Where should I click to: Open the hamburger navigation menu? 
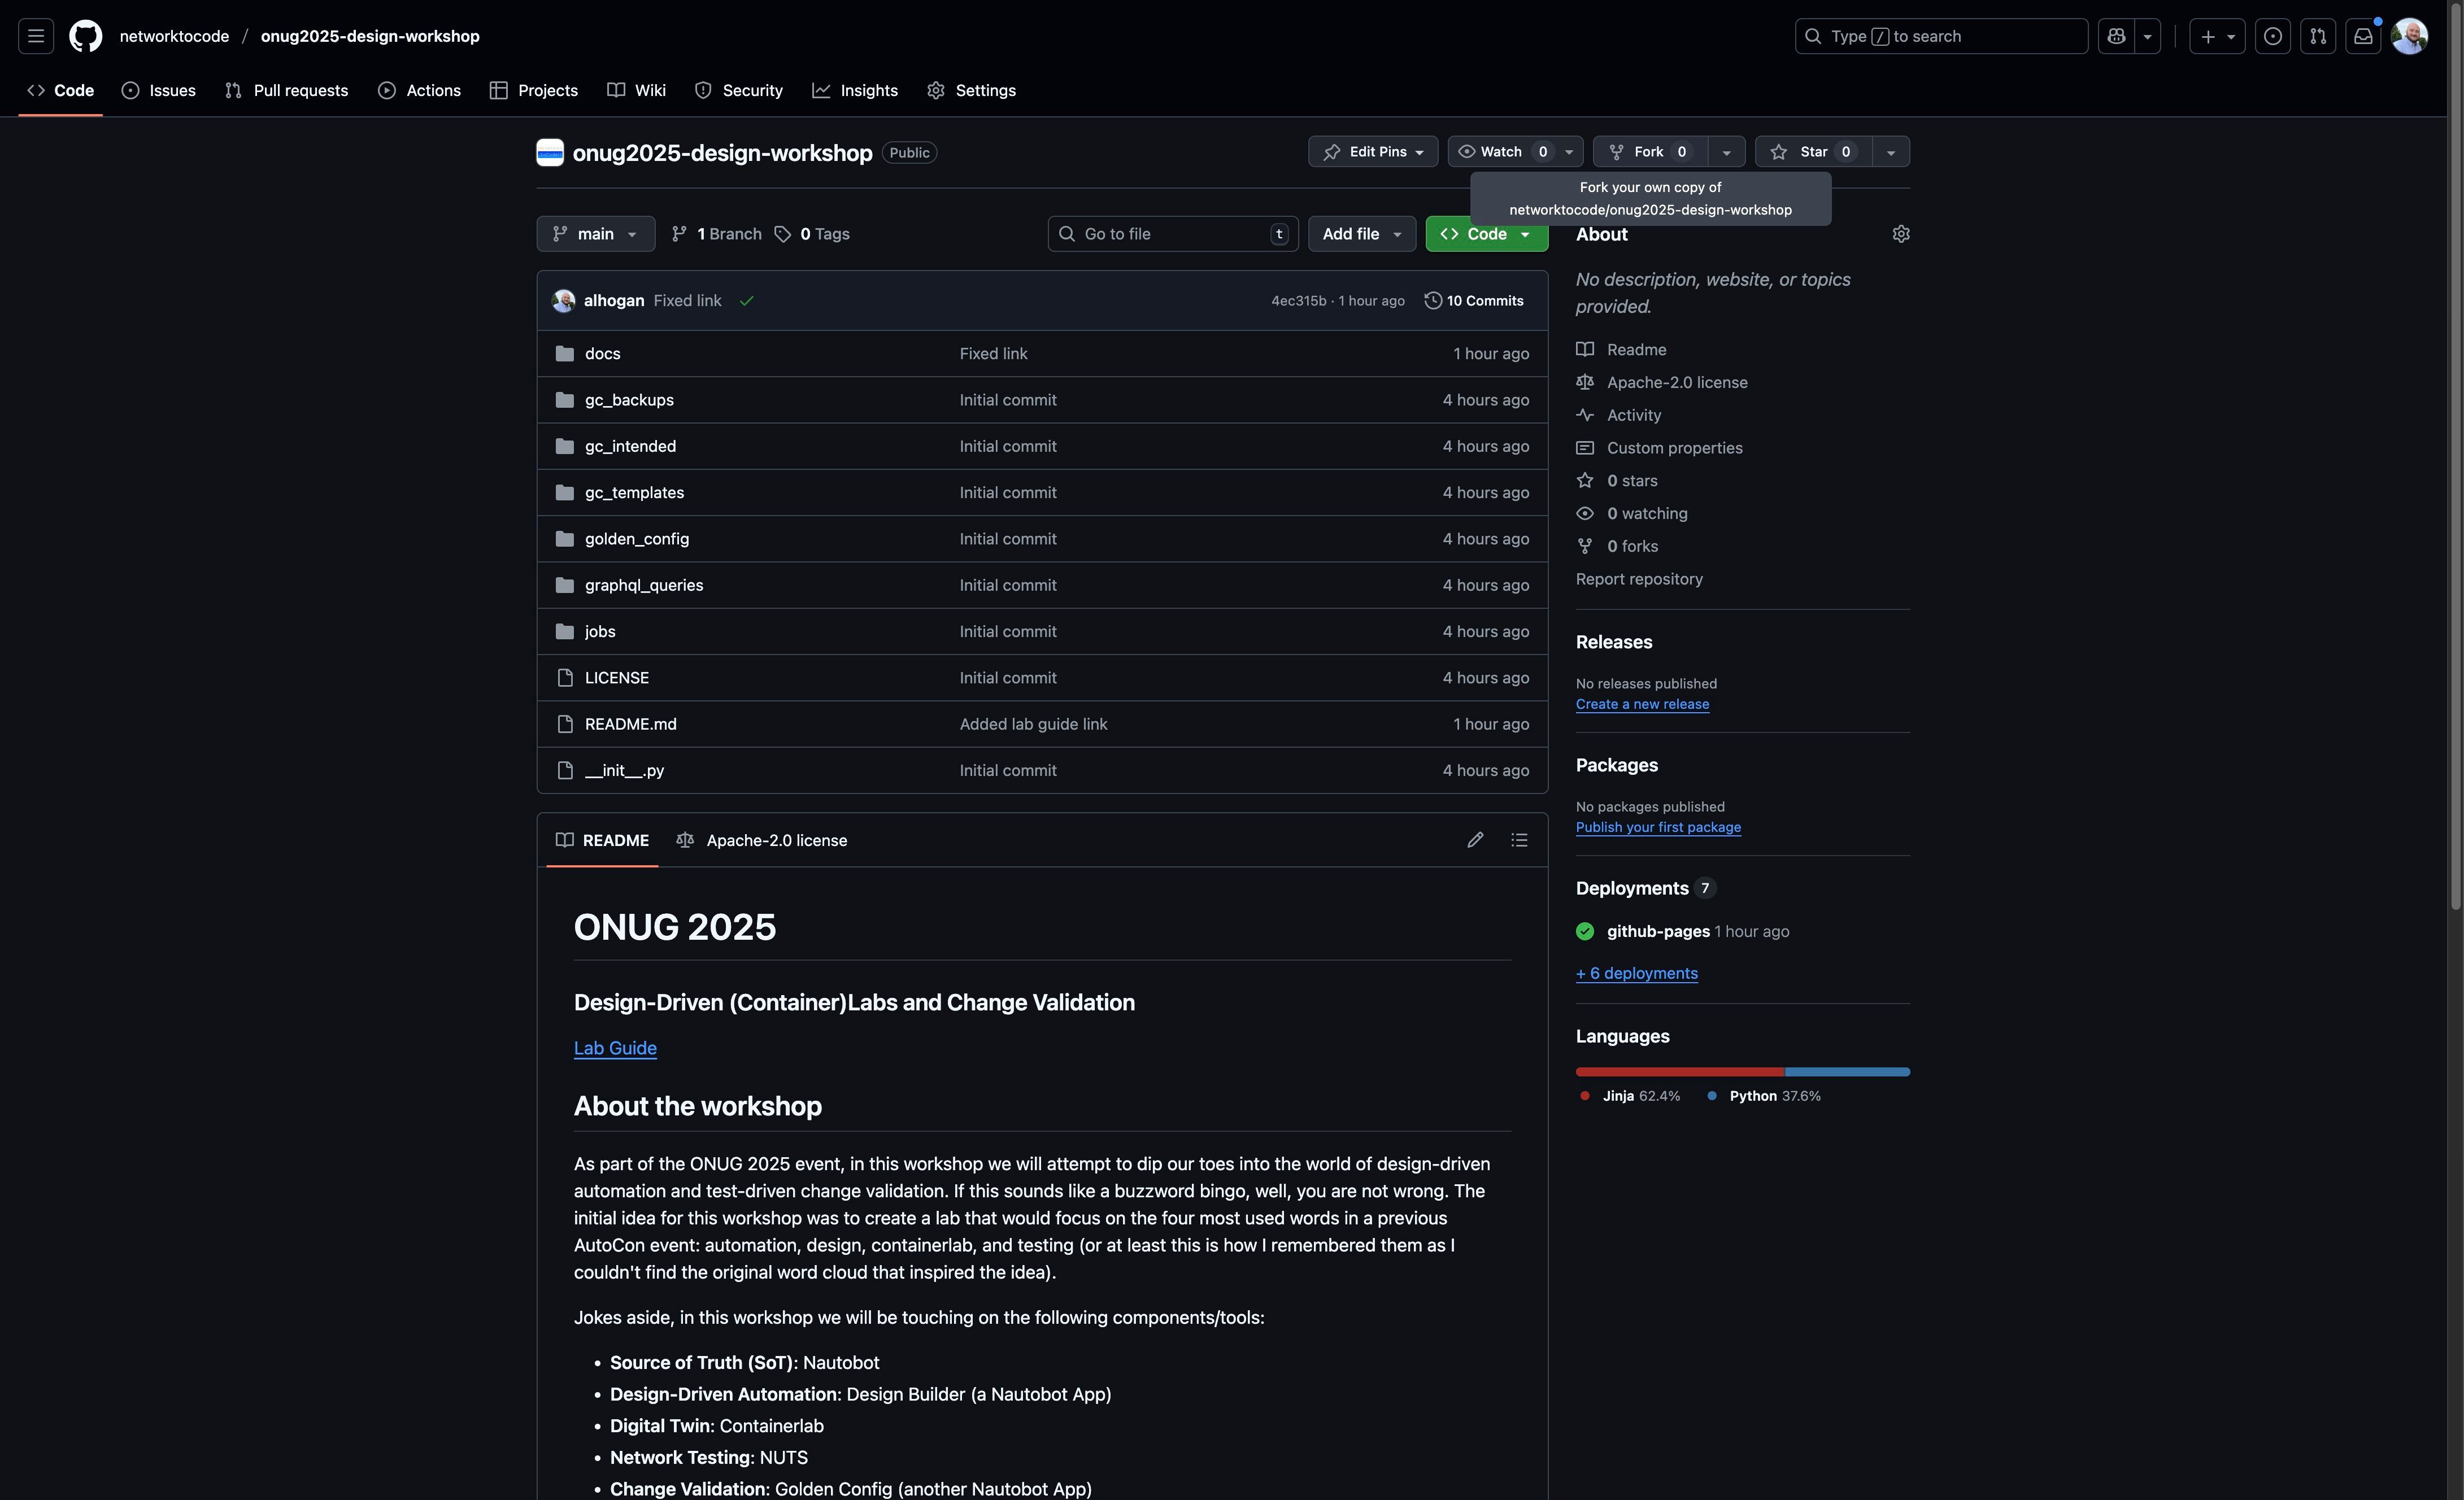tap(36, 36)
